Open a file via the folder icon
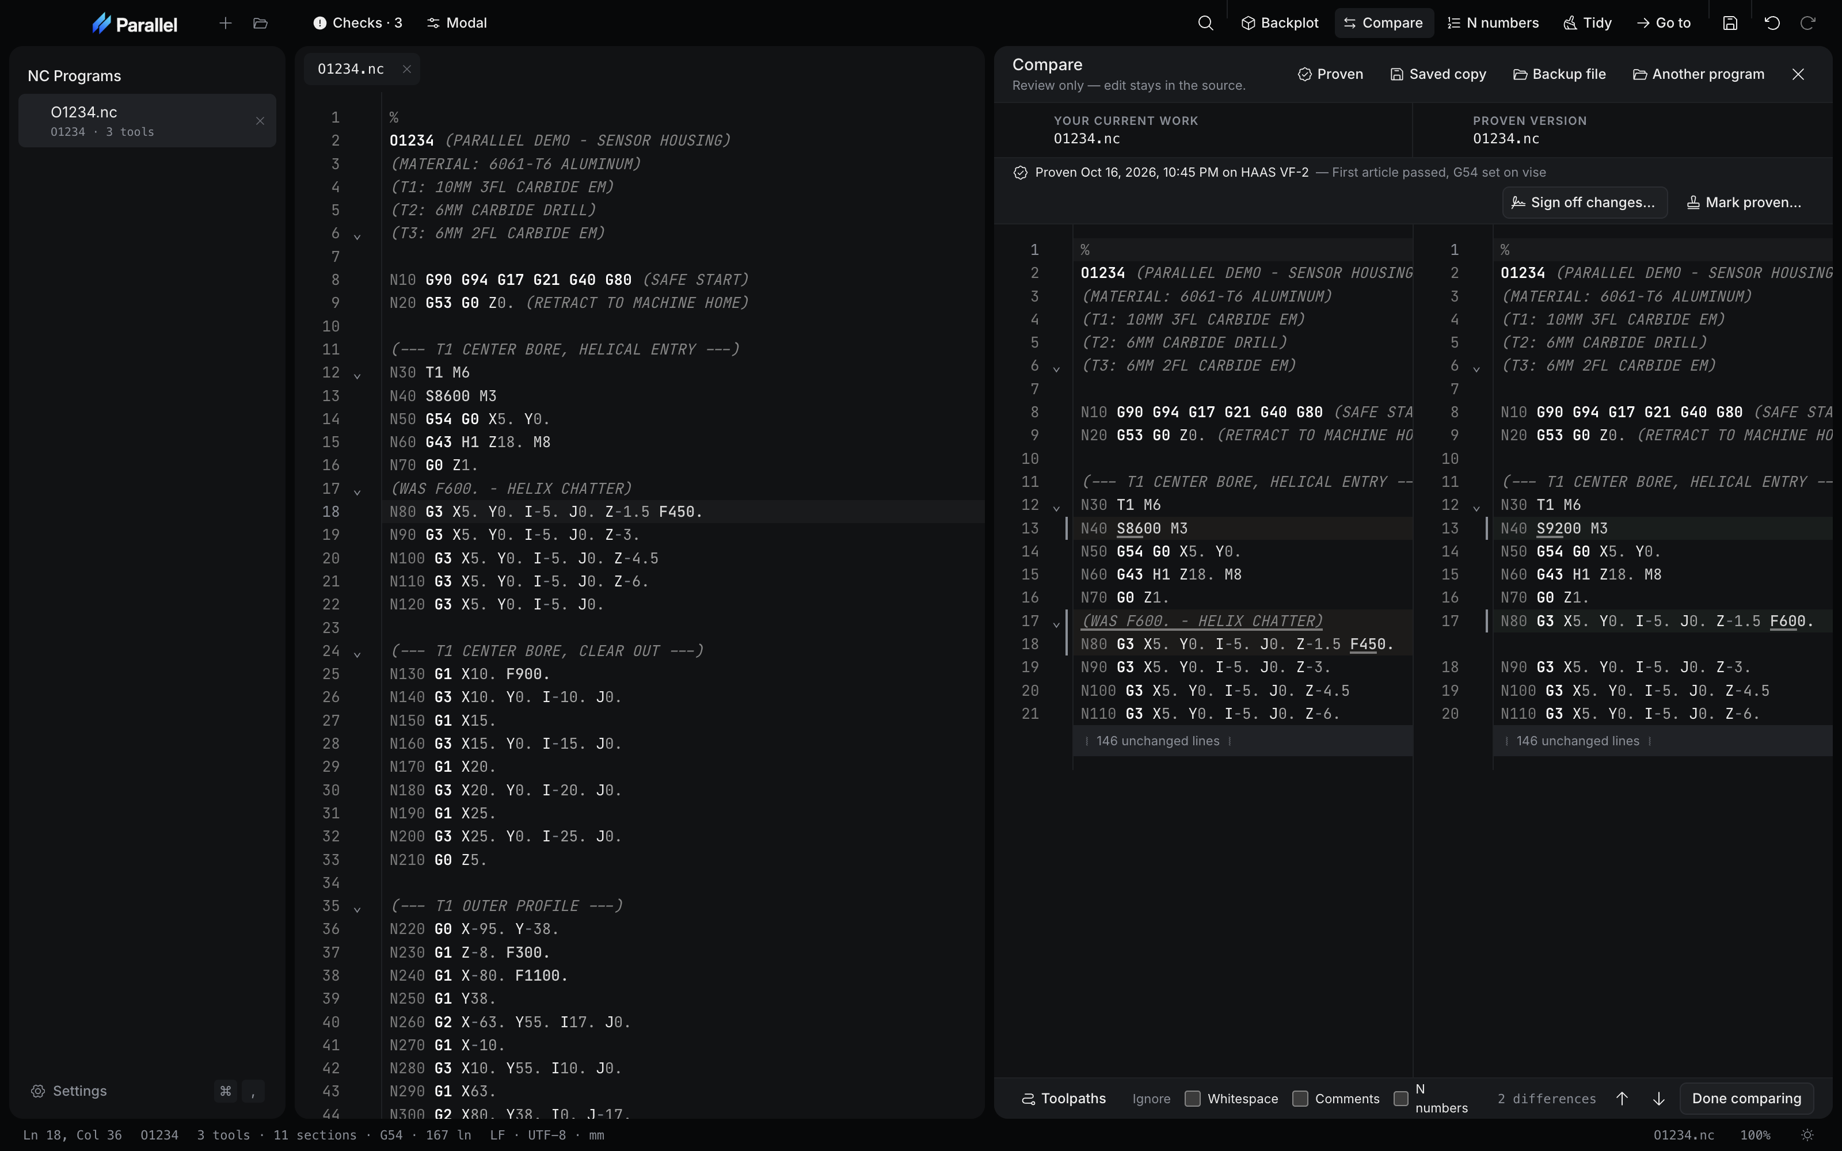 coord(260,23)
